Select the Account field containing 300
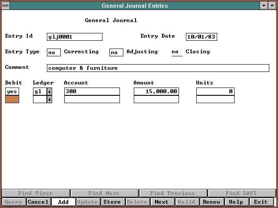The image size is (278, 208). click(x=92, y=91)
